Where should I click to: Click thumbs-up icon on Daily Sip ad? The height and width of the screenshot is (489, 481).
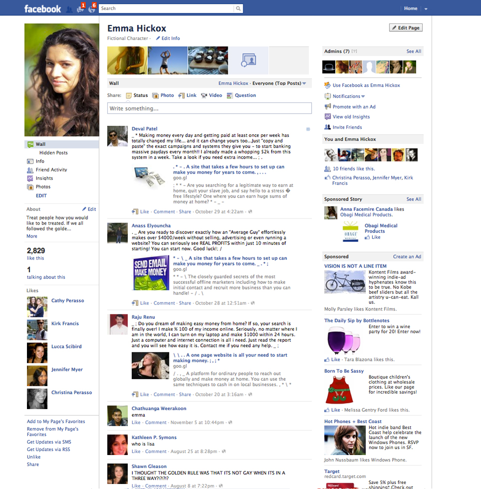click(x=327, y=359)
